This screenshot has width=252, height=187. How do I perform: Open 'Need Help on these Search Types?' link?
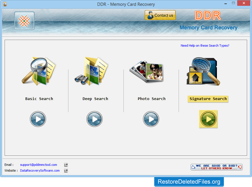[x=205, y=46]
